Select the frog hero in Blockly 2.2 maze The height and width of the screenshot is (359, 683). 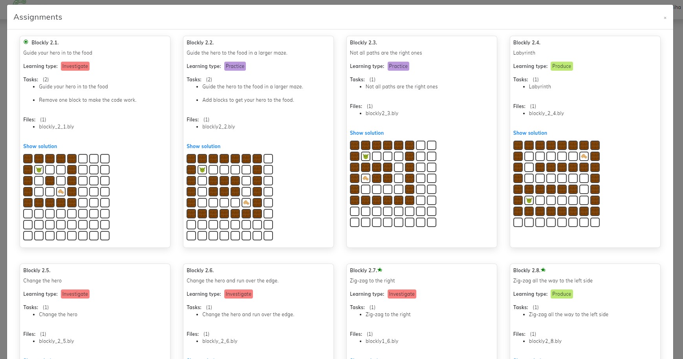click(202, 169)
